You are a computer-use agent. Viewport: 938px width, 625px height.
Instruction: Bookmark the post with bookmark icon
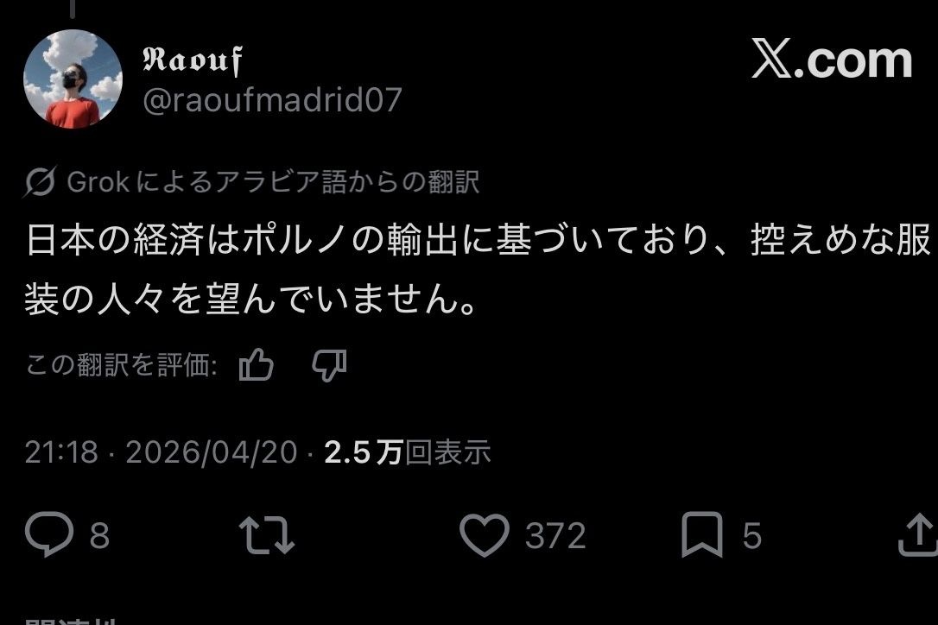702,534
